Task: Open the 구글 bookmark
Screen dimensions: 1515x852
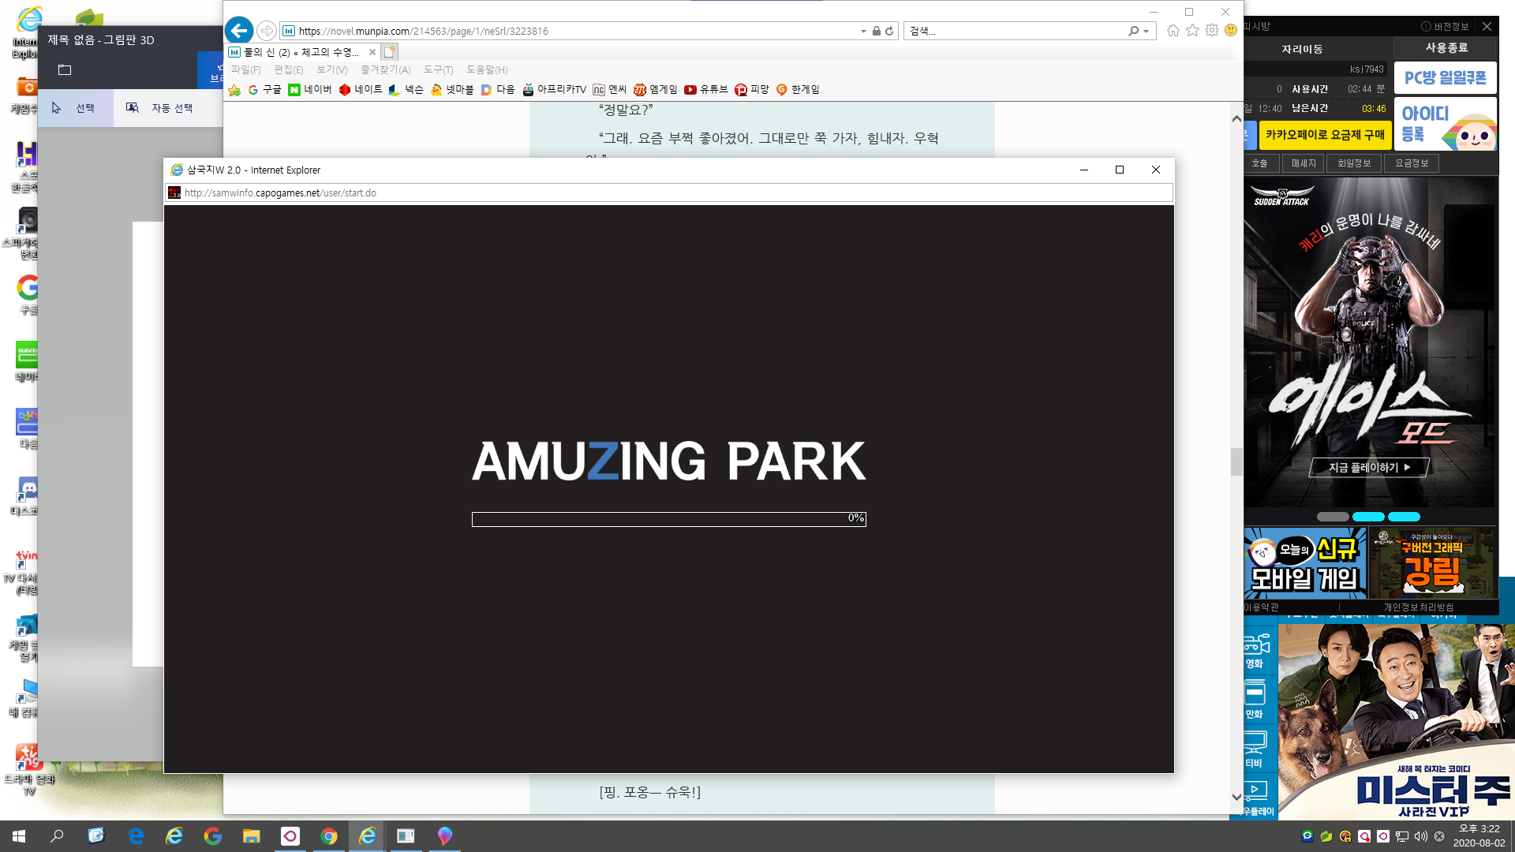Action: point(264,90)
